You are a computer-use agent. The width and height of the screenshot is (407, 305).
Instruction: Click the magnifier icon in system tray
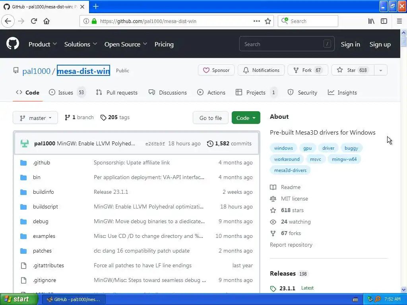378,299
